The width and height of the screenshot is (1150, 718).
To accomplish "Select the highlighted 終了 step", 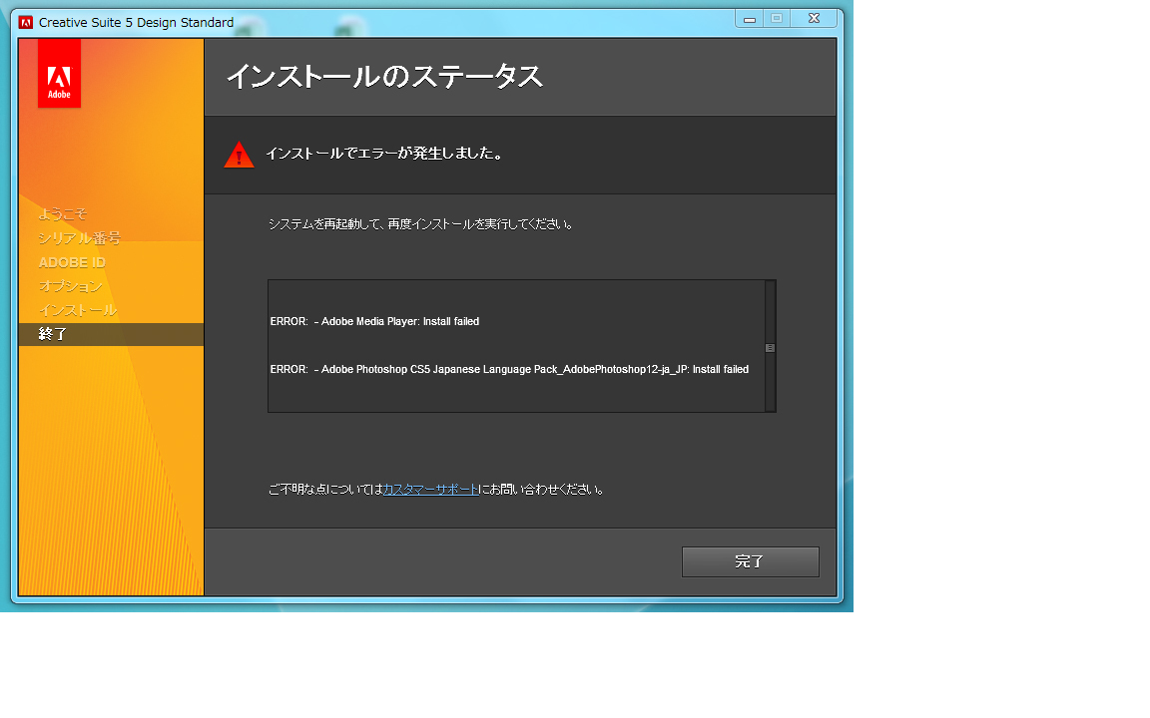I will click(x=53, y=334).
